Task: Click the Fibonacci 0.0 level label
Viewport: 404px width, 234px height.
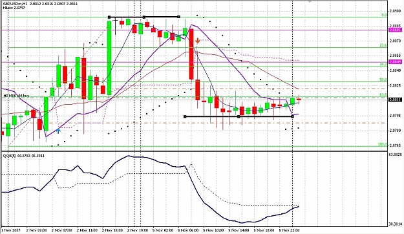Action: pos(384,16)
